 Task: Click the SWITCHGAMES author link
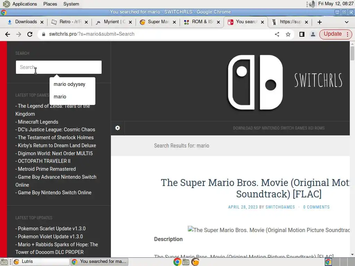[280, 207]
